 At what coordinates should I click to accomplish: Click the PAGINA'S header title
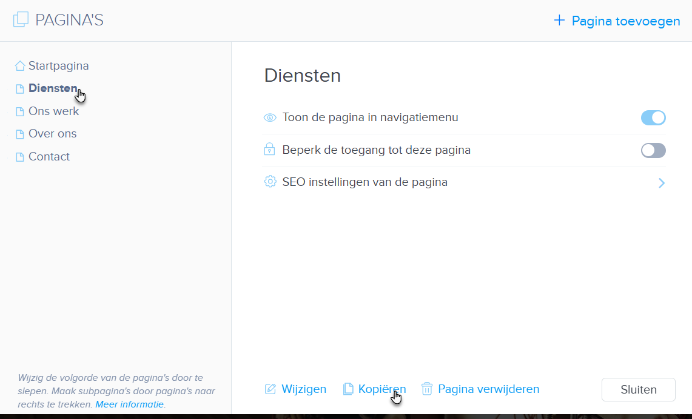[69, 20]
